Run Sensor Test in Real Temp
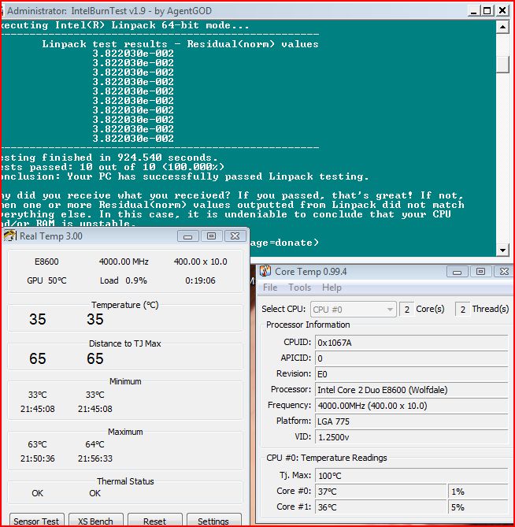The height and width of the screenshot is (527, 515). 36,521
